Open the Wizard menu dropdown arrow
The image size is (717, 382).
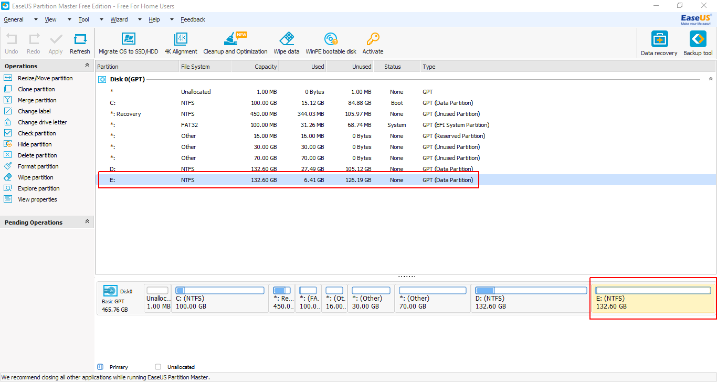pos(140,19)
